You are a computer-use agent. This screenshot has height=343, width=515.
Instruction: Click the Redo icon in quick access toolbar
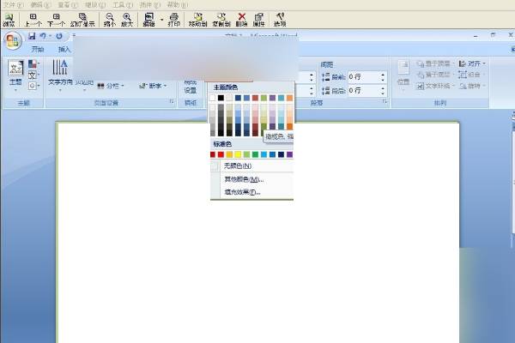59,36
